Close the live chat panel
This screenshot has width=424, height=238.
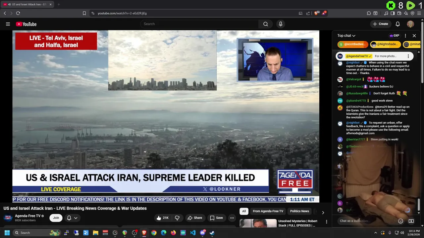[414, 36]
